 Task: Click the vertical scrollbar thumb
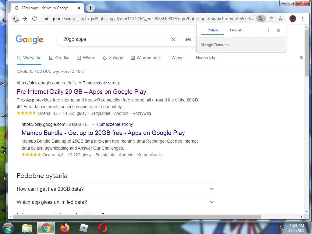[307, 53]
